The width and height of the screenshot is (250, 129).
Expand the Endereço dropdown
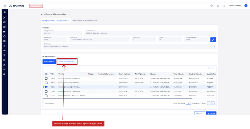pyautogui.click(x=214, y=46)
